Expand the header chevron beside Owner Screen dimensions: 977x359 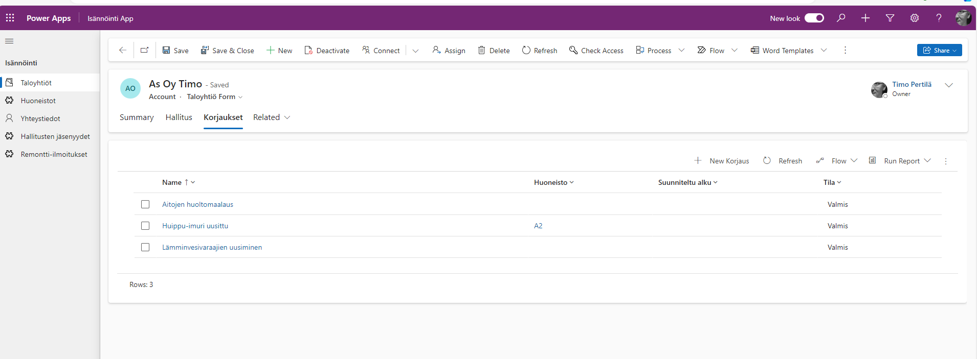tap(949, 85)
